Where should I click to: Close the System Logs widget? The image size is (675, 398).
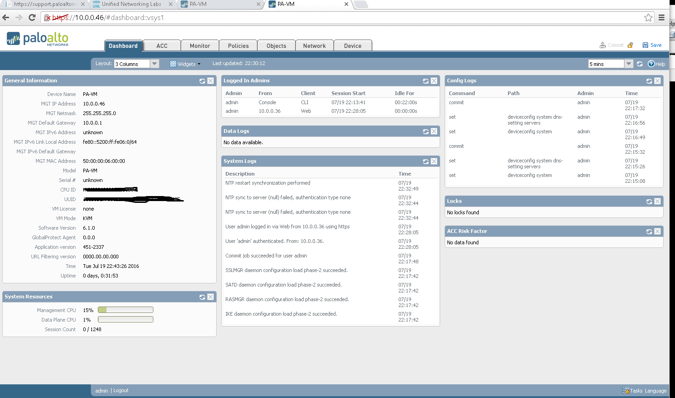pos(434,161)
